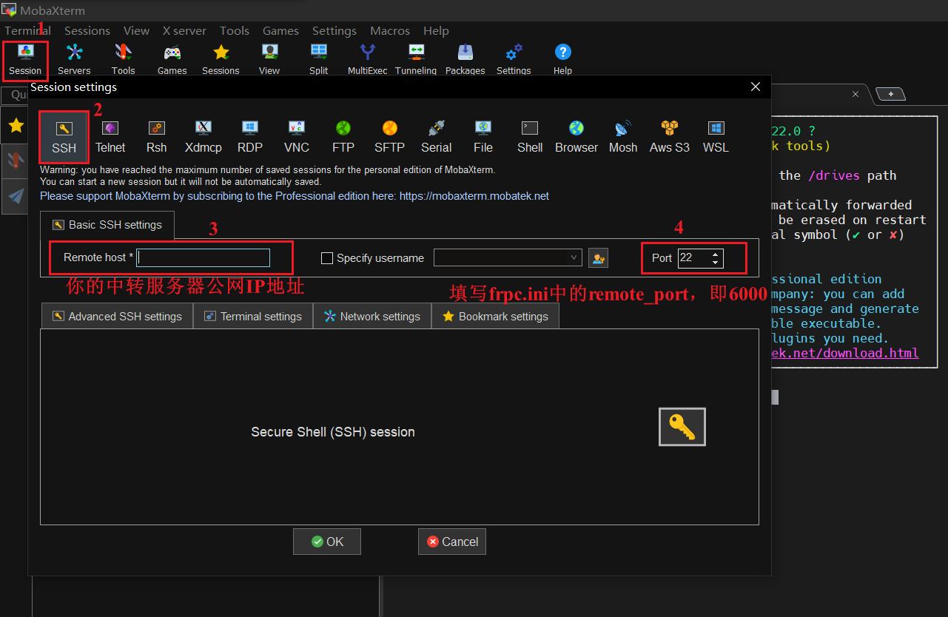Open the Settings menu in menu bar
948x617 pixels.
pyautogui.click(x=335, y=30)
